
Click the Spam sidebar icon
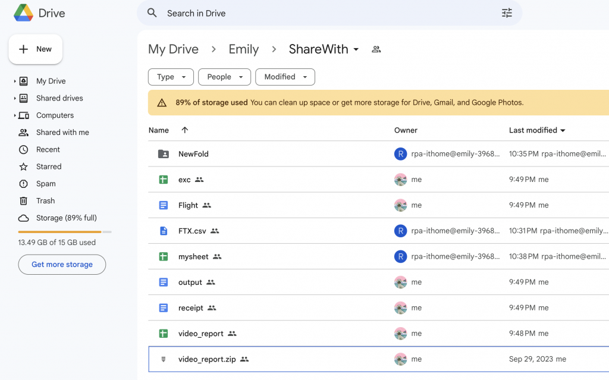[24, 184]
